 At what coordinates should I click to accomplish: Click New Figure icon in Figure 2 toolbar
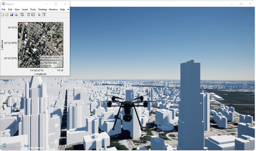click(2, 15)
